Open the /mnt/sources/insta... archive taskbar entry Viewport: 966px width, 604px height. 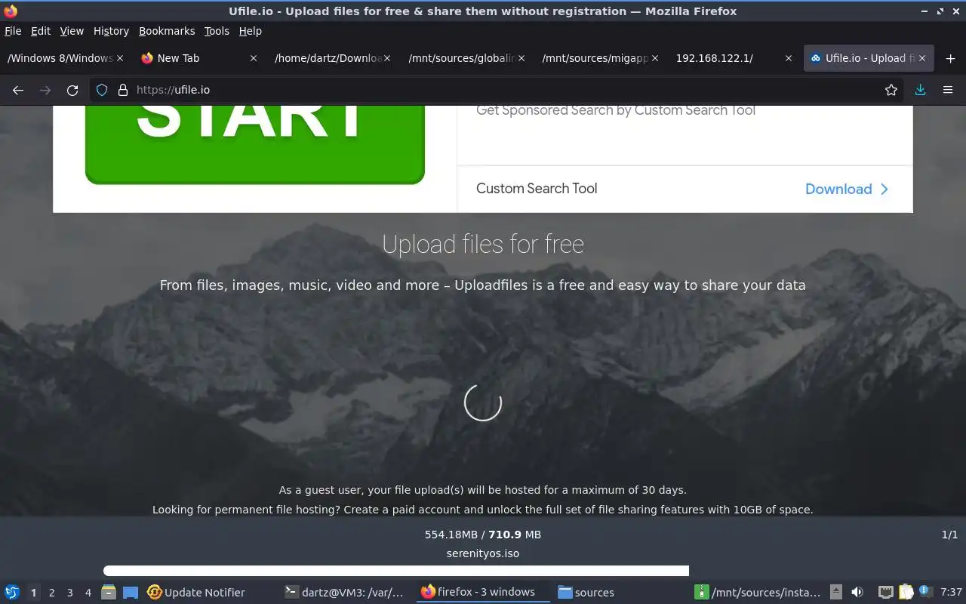pyautogui.click(x=758, y=592)
